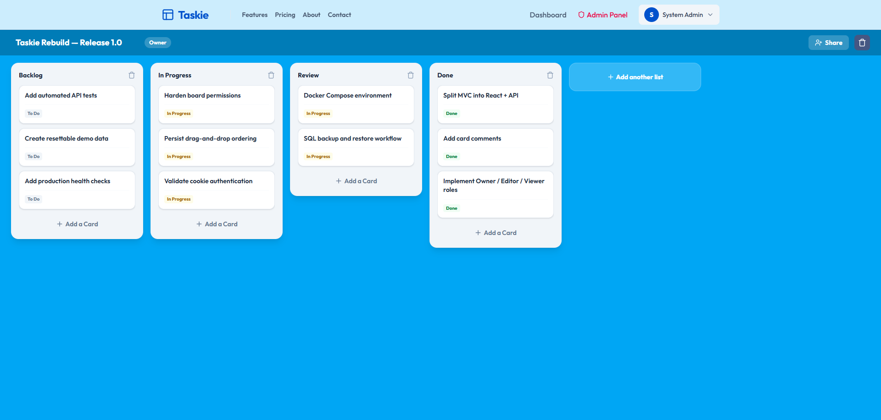Expand the System Admin dropdown chevron
The width and height of the screenshot is (881, 420).
click(710, 15)
